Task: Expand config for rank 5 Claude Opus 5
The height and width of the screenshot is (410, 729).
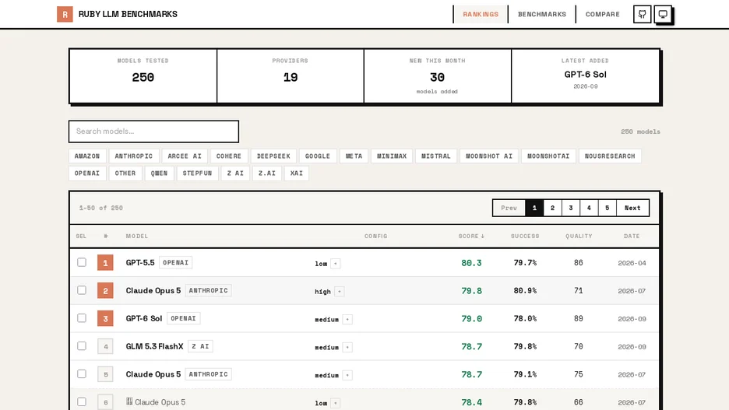Action: pyautogui.click(x=347, y=375)
